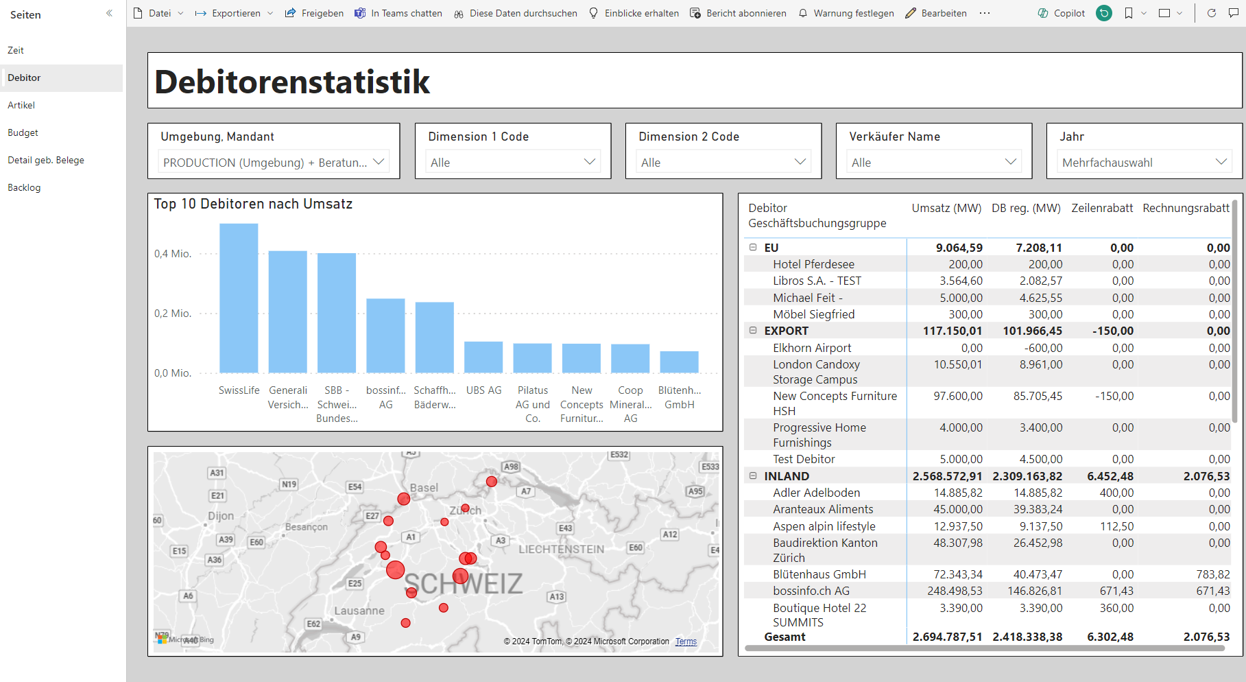
Task: Open the Dimension 2 Code dropdown
Action: tap(800, 162)
